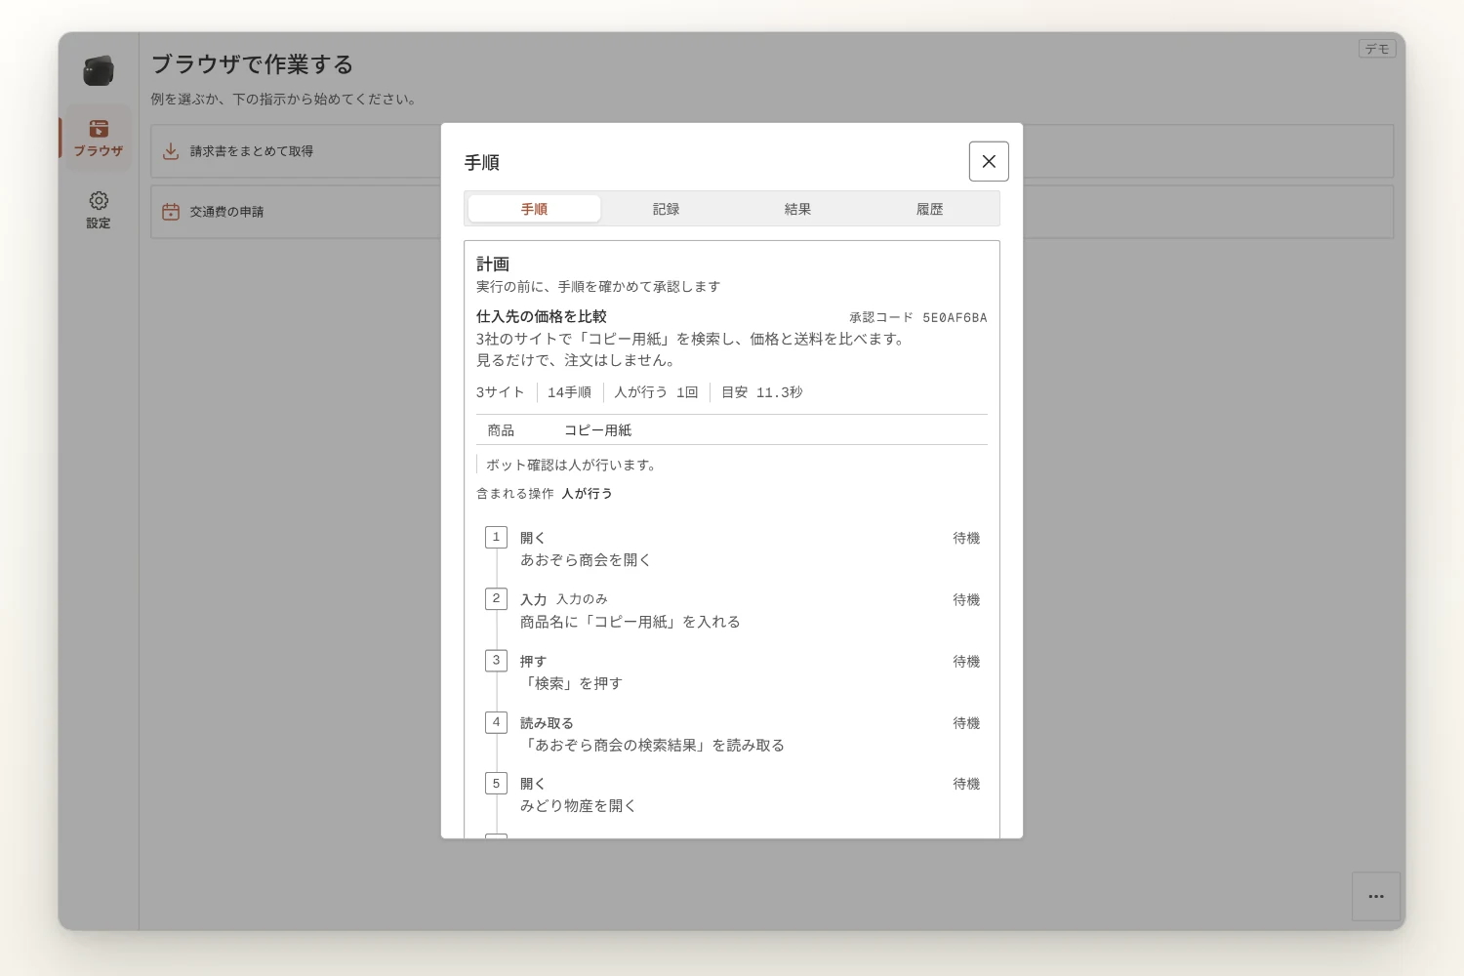Click 商品名に「コピー用紙」を入れる step text
The image size is (1464, 976).
coord(630,622)
